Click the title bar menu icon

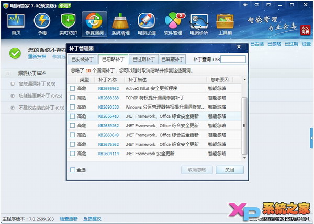pyautogui.click(x=268, y=5)
